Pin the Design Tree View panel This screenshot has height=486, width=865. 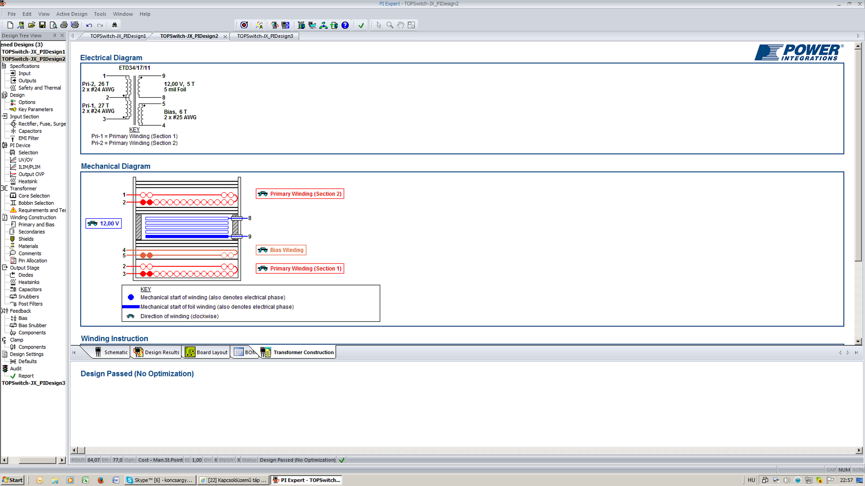tap(55, 36)
